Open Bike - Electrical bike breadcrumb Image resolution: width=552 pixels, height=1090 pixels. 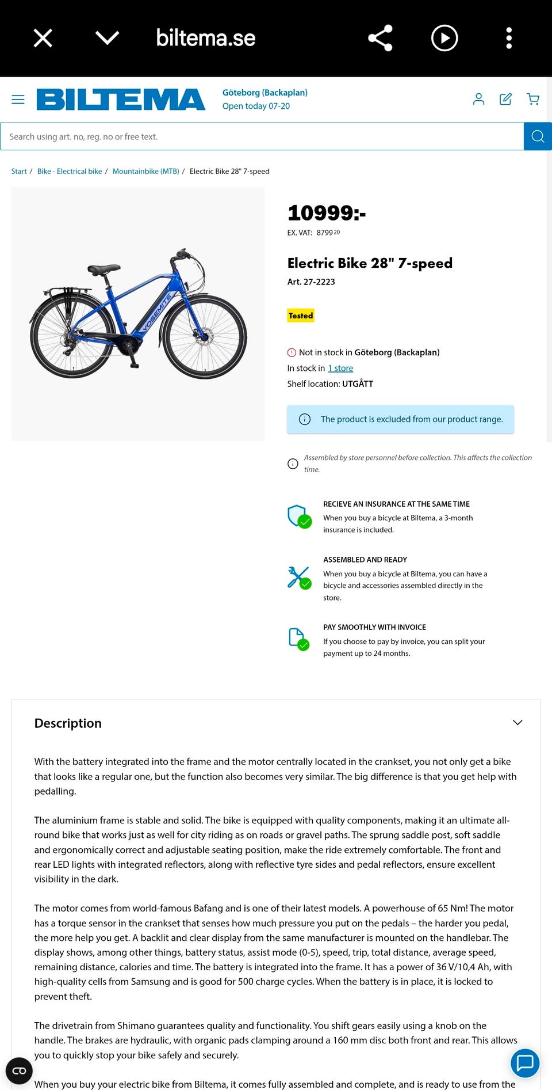point(70,172)
